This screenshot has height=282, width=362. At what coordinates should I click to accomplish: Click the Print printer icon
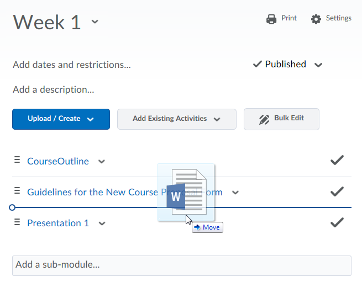click(x=271, y=19)
